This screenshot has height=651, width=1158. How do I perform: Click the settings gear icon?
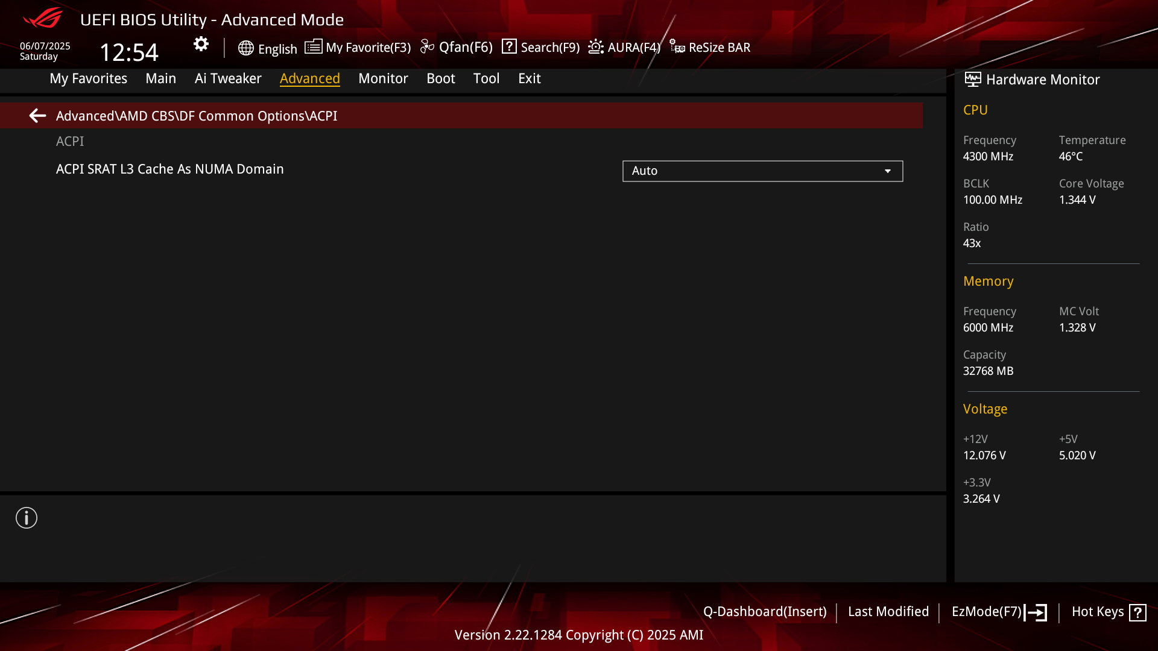(201, 44)
